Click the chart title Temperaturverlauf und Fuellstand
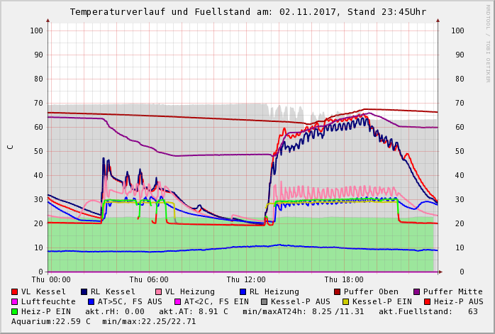 (247, 12)
